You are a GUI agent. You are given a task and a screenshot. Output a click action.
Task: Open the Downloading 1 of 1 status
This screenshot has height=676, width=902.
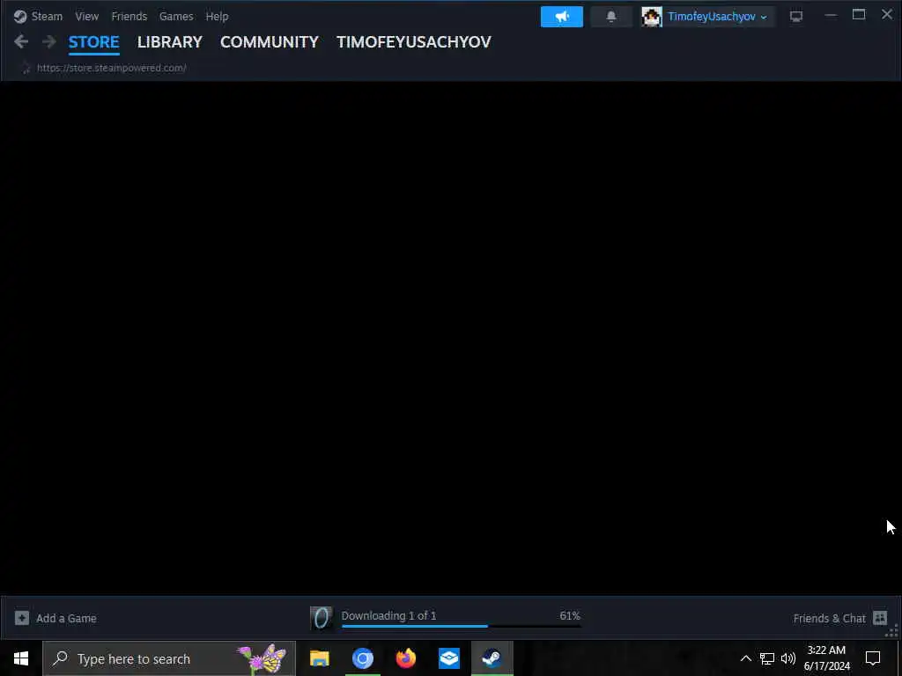(x=388, y=615)
